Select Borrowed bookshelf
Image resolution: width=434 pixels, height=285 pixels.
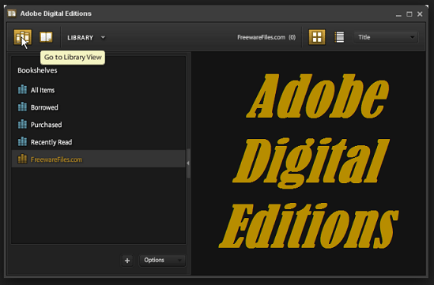coord(99,107)
